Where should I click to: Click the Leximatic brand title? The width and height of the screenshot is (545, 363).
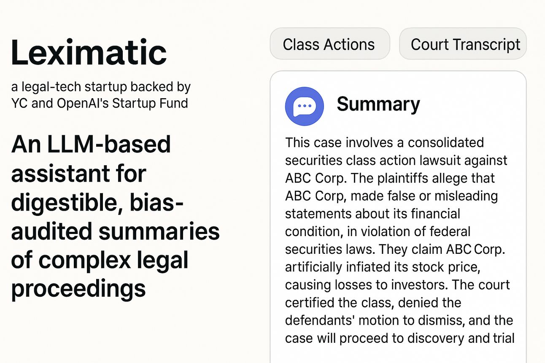click(x=89, y=52)
